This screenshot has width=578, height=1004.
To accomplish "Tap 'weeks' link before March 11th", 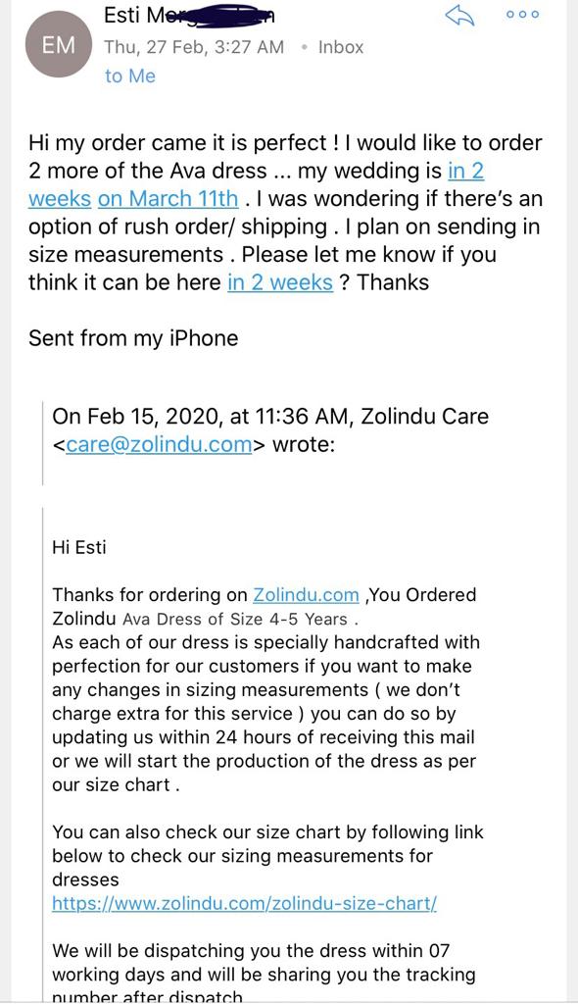I will tap(60, 198).
